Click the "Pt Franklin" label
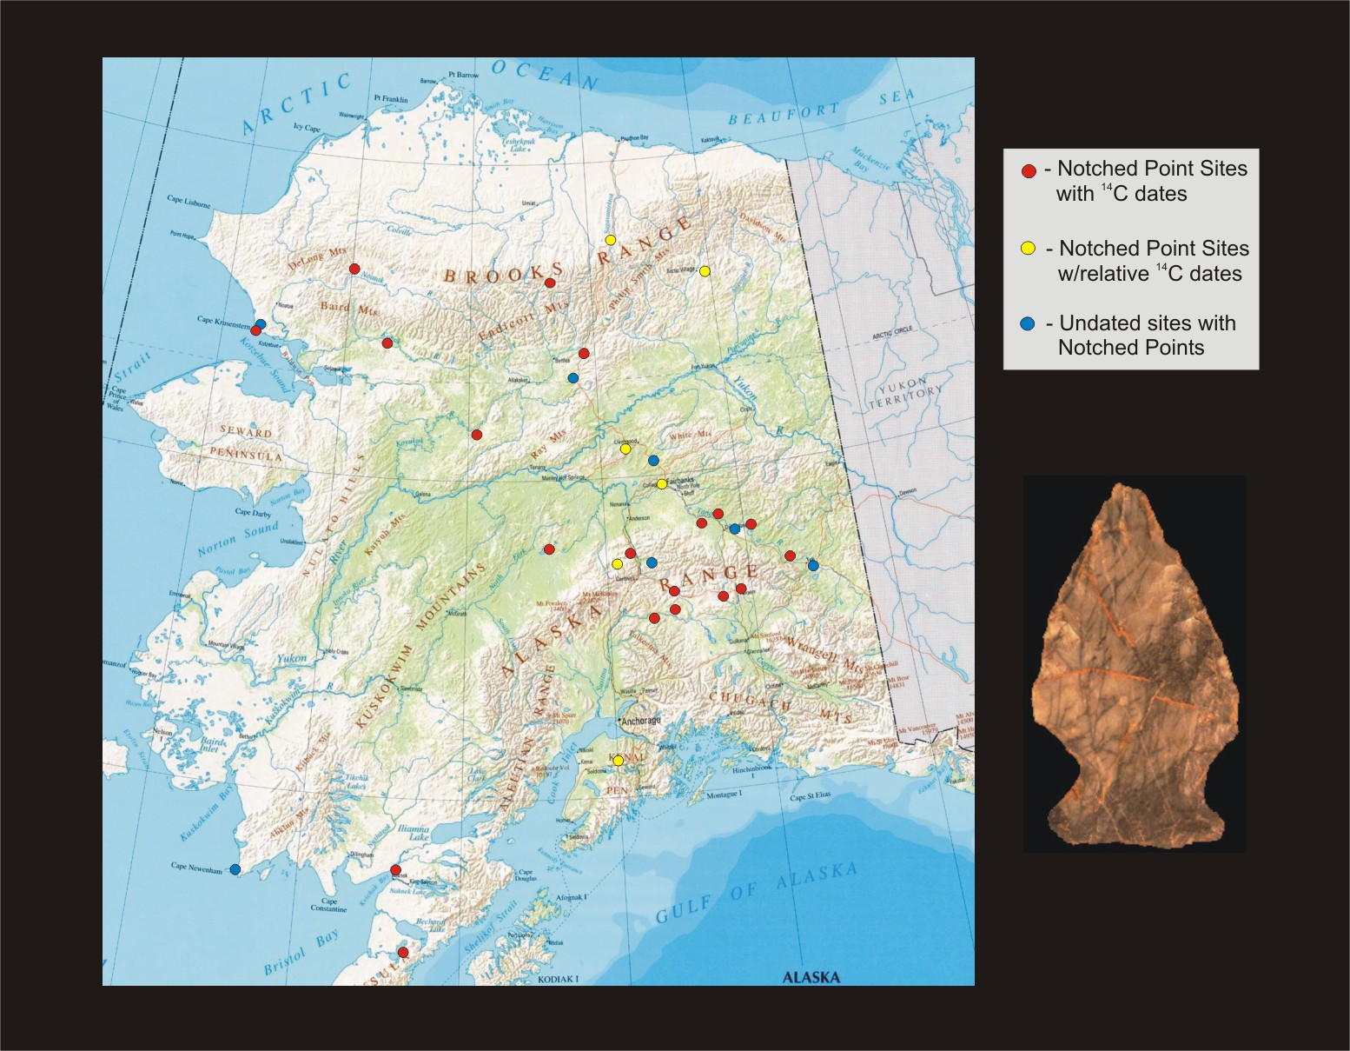 [391, 99]
